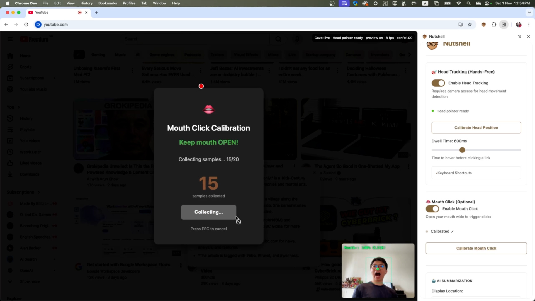Open the tab search dropdown arrow
The width and height of the screenshot is (535, 301).
click(529, 13)
